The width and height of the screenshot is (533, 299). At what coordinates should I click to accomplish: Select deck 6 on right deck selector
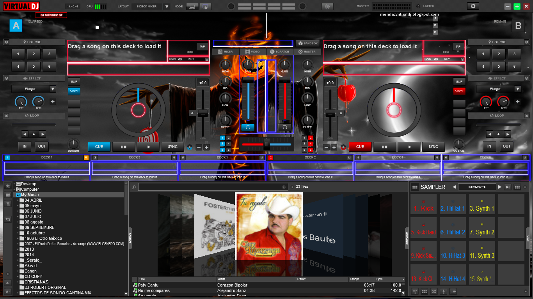[x=311, y=150]
